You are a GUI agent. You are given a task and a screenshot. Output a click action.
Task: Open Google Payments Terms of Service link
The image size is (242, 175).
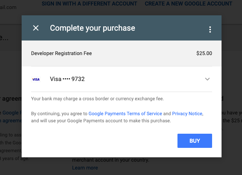click(125, 114)
